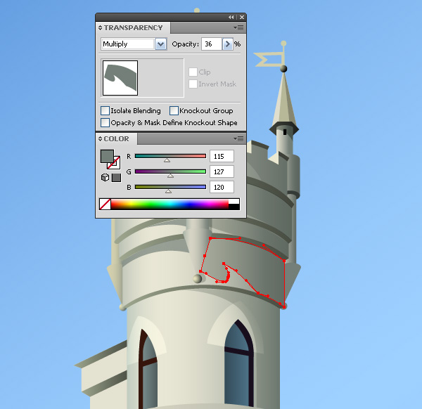422x409 pixels.
Task: Select the Fill color swatch
Action: [107, 156]
